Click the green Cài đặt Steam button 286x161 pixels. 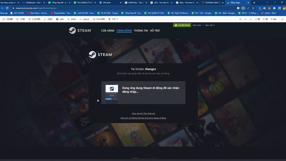click(182, 25)
